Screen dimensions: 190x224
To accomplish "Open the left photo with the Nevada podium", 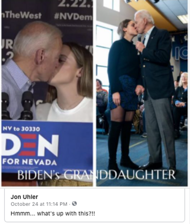I will click(x=47, y=93).
